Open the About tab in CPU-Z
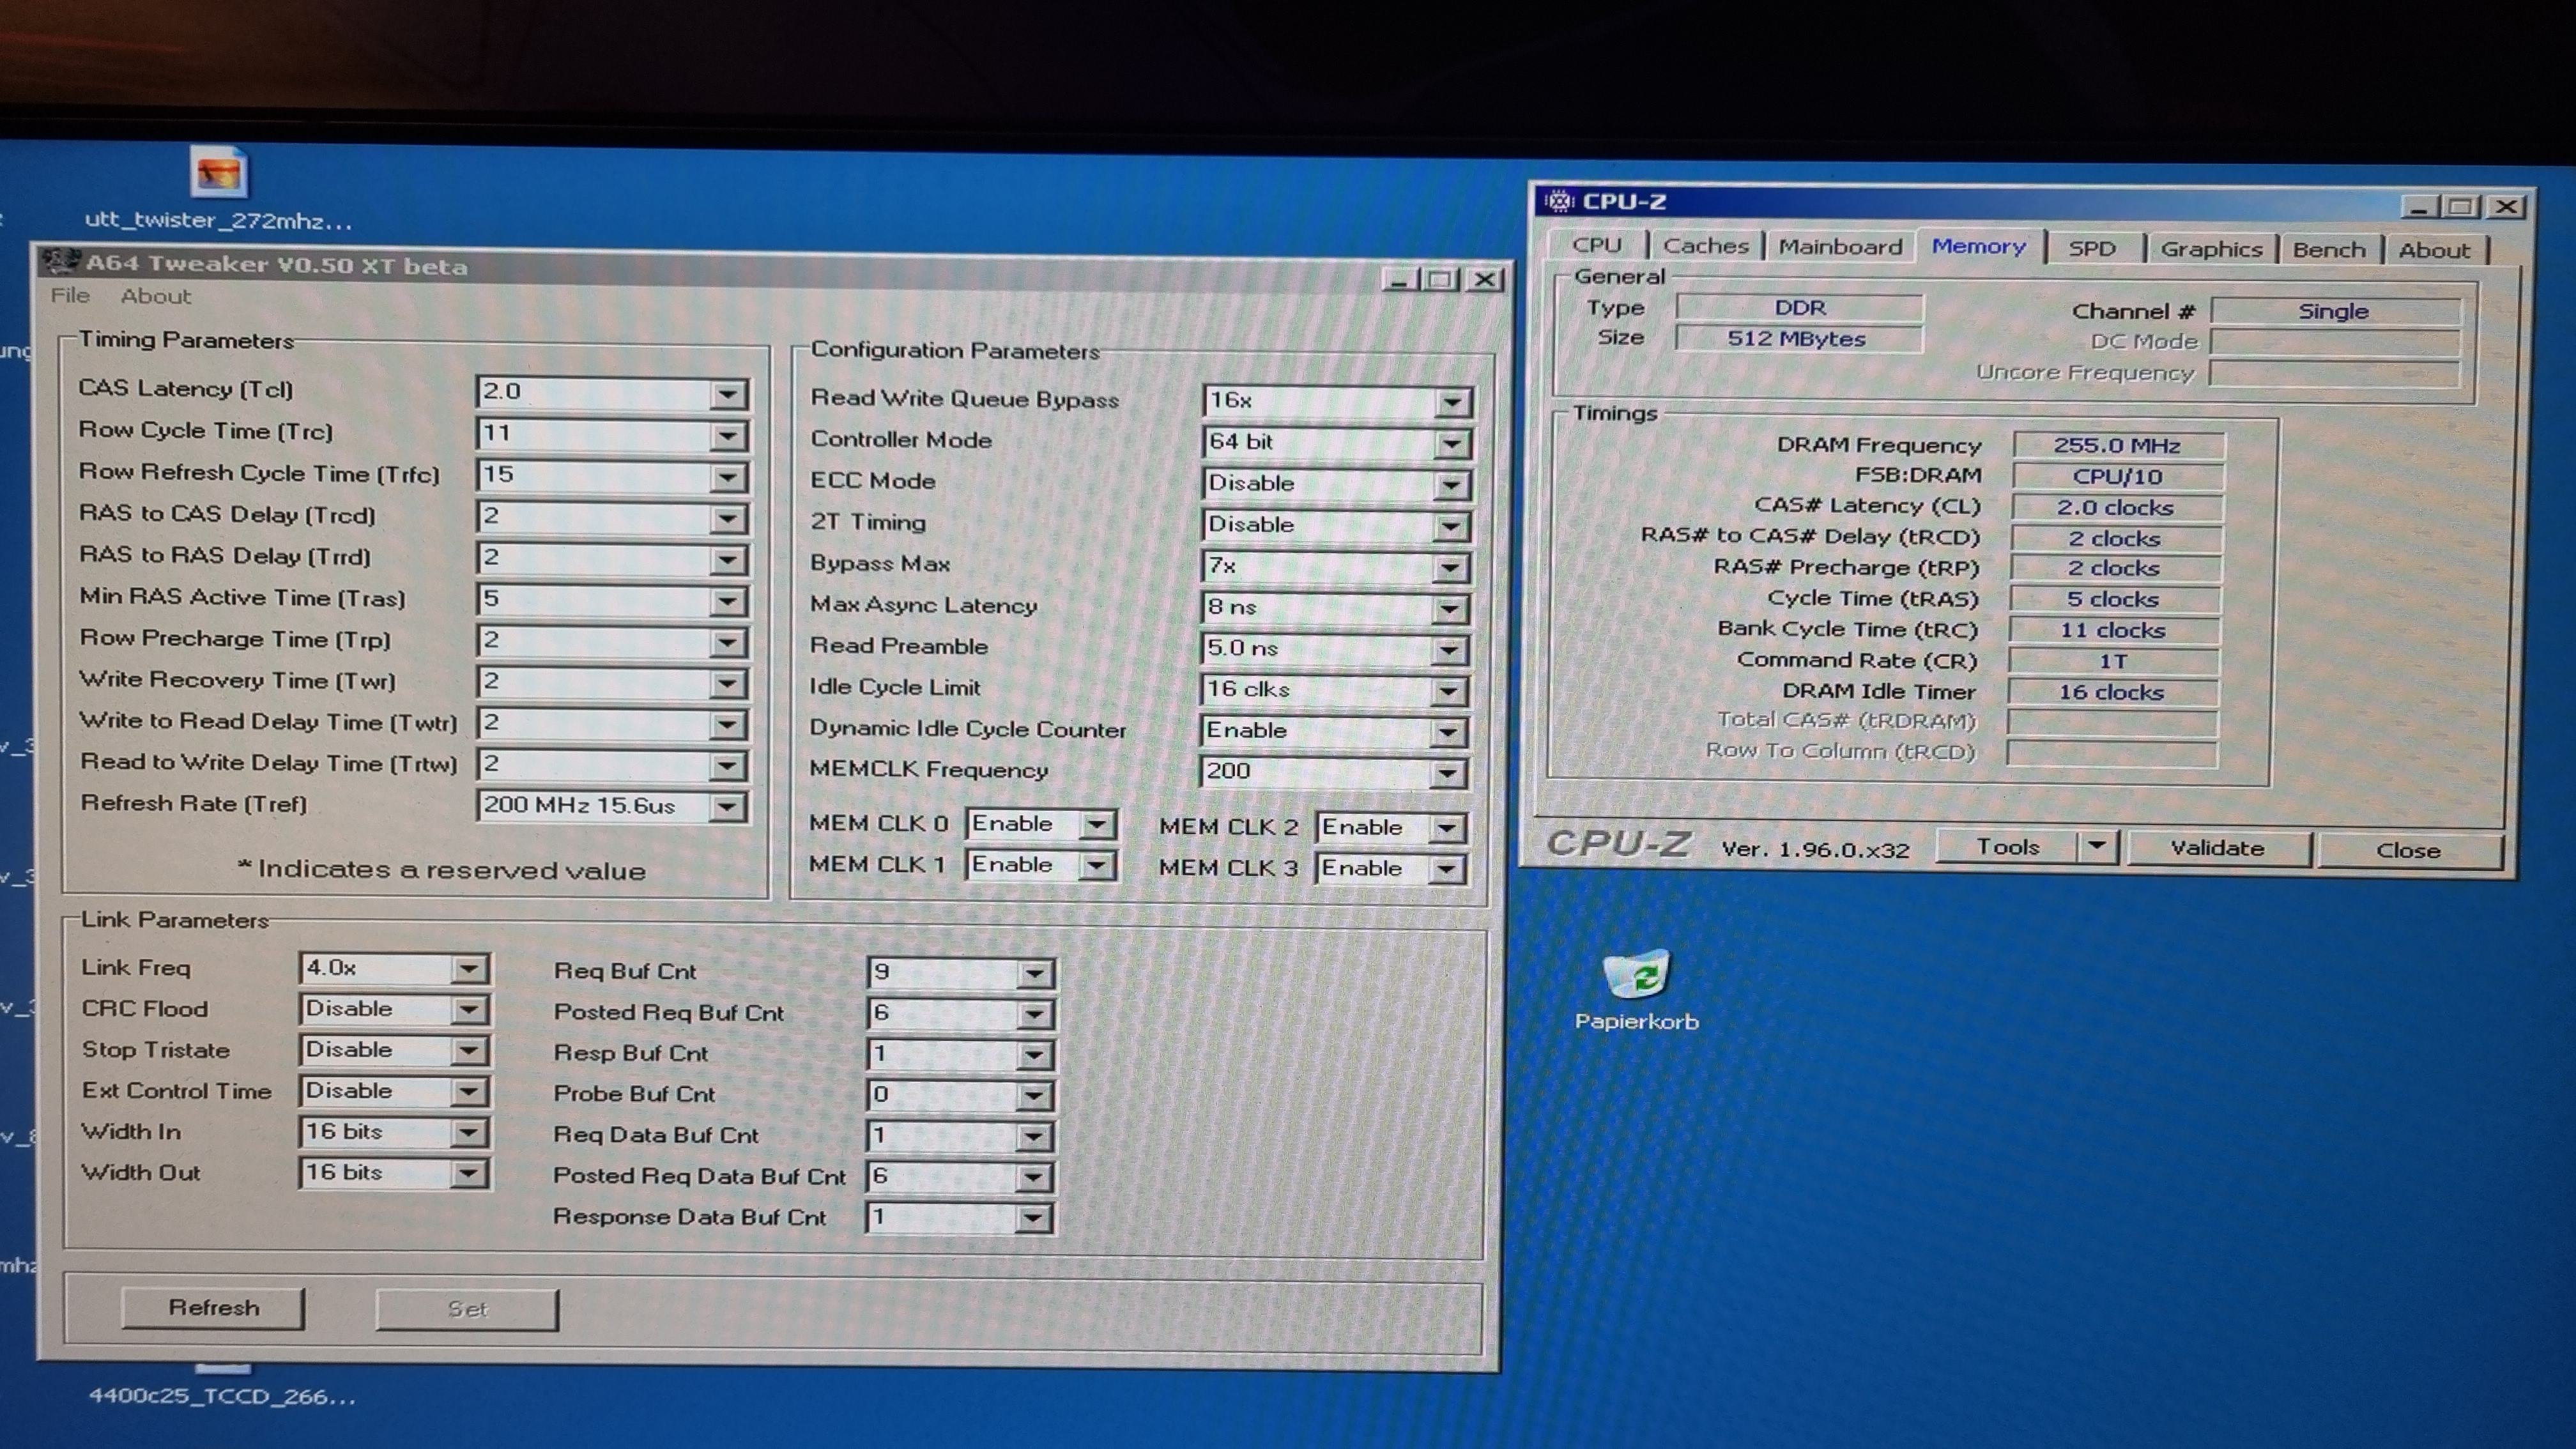The height and width of the screenshot is (1449, 2576). coord(2434,251)
